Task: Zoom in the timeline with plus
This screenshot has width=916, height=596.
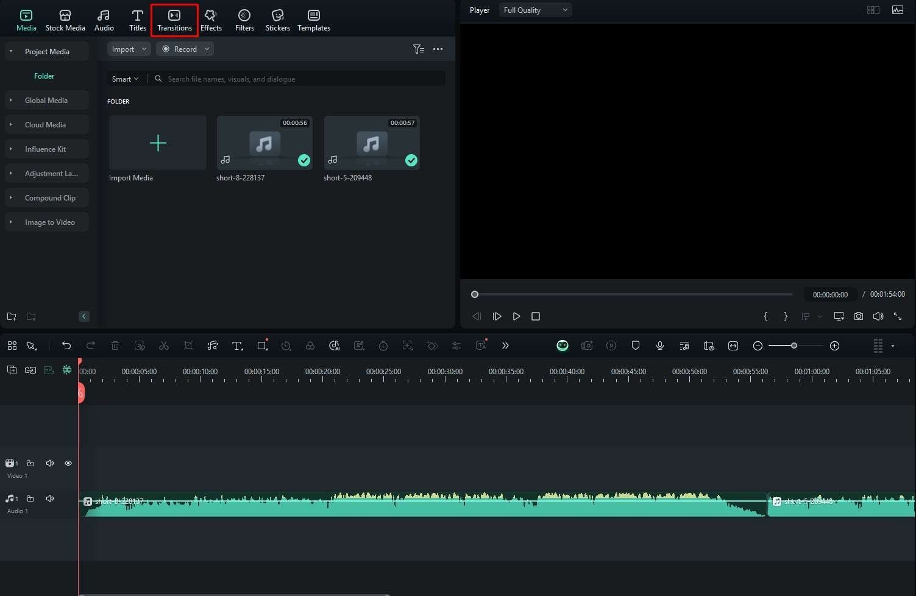Action: pos(835,346)
